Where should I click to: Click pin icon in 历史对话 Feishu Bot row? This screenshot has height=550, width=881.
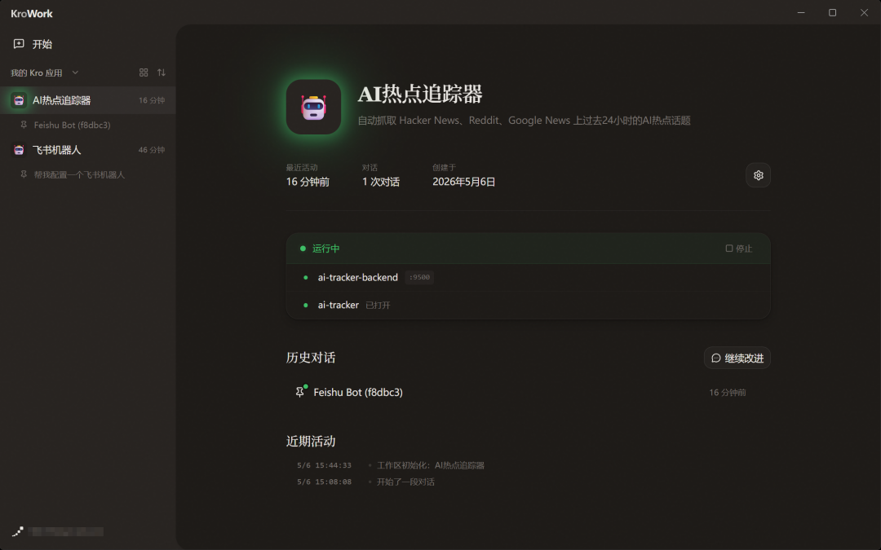tap(300, 392)
